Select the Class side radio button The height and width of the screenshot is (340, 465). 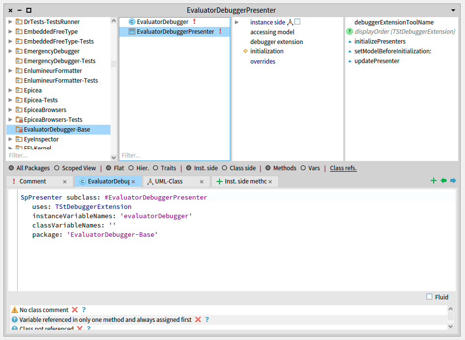tap(225, 168)
